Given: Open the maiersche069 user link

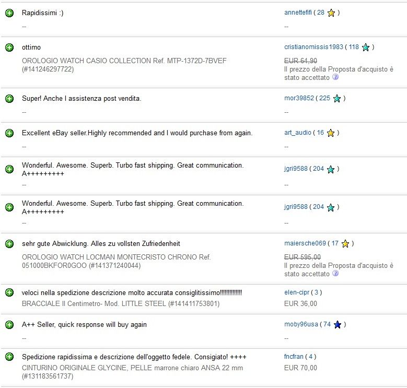Looking at the screenshot, I should tap(305, 243).
